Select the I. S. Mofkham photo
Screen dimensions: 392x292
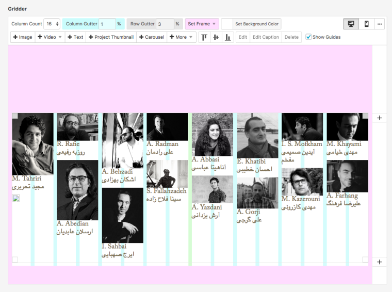[302, 127]
